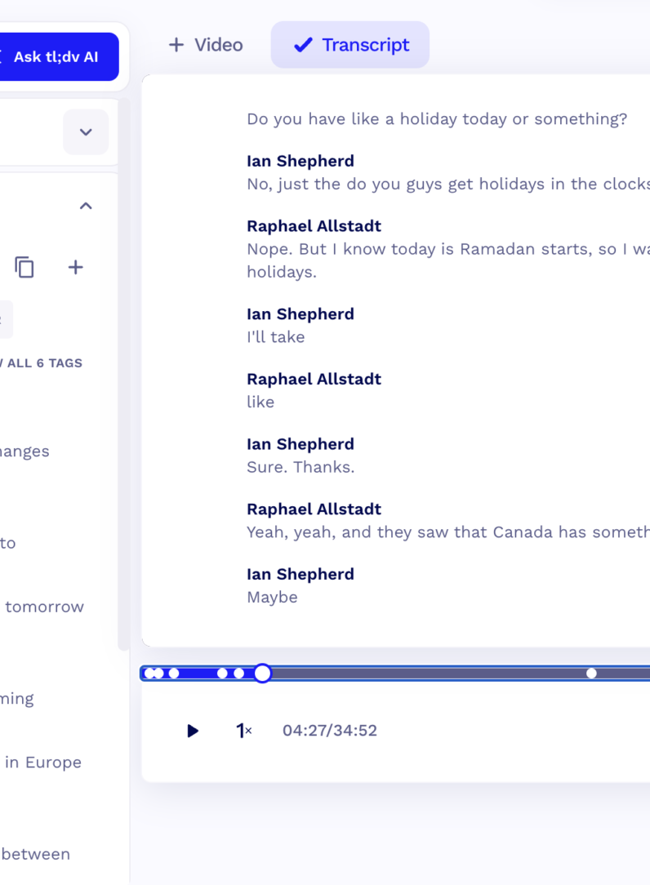Click transcript line 'Sure. Thanks.'
This screenshot has width=650, height=885.
[301, 467]
